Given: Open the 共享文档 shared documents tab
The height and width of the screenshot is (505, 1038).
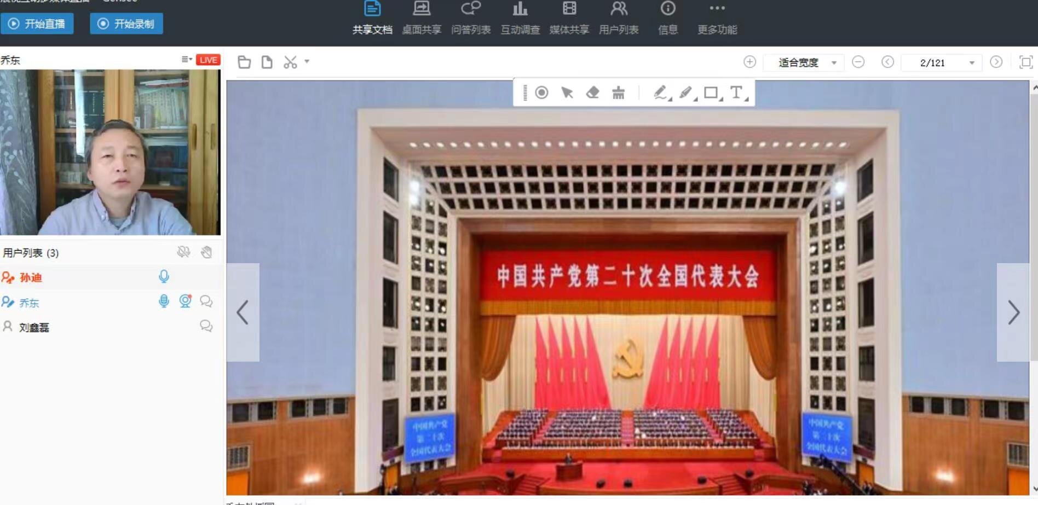Looking at the screenshot, I should pos(372,19).
